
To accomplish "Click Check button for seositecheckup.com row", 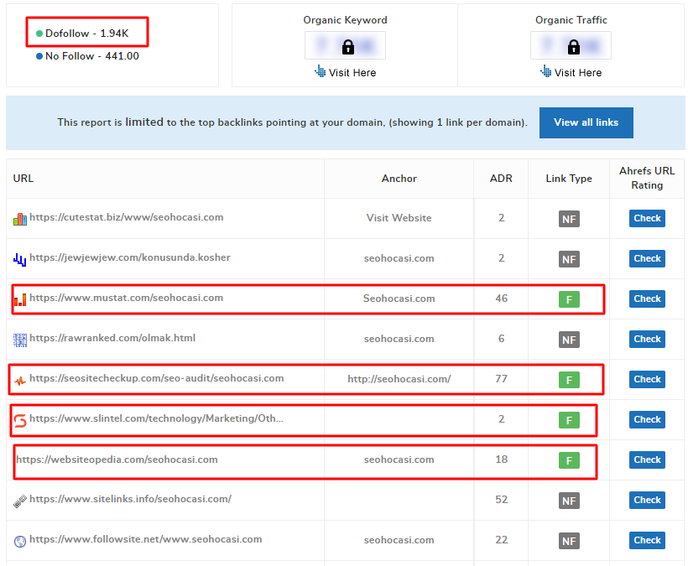I will 647,379.
